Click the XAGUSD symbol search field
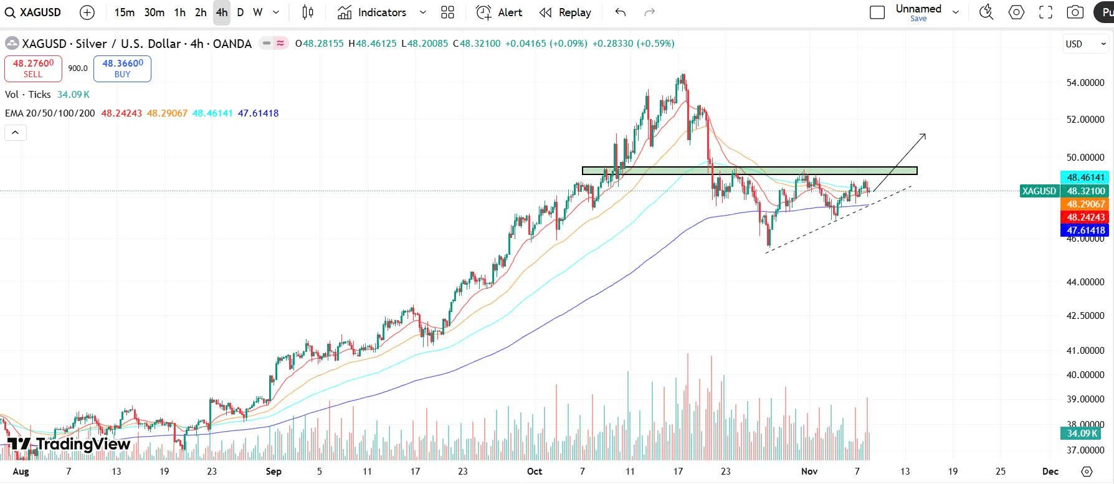1114x484 pixels. point(34,12)
